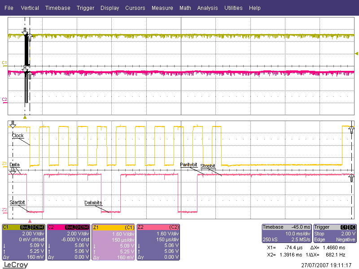Click the DC1M badge in the C1 box
The width and height of the screenshot is (359, 269).
[x=37, y=227]
